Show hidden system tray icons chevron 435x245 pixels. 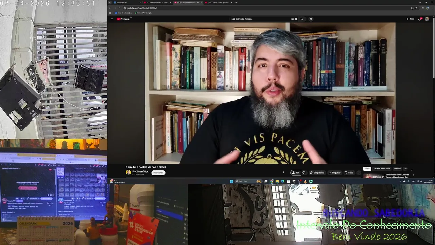coord(400,181)
